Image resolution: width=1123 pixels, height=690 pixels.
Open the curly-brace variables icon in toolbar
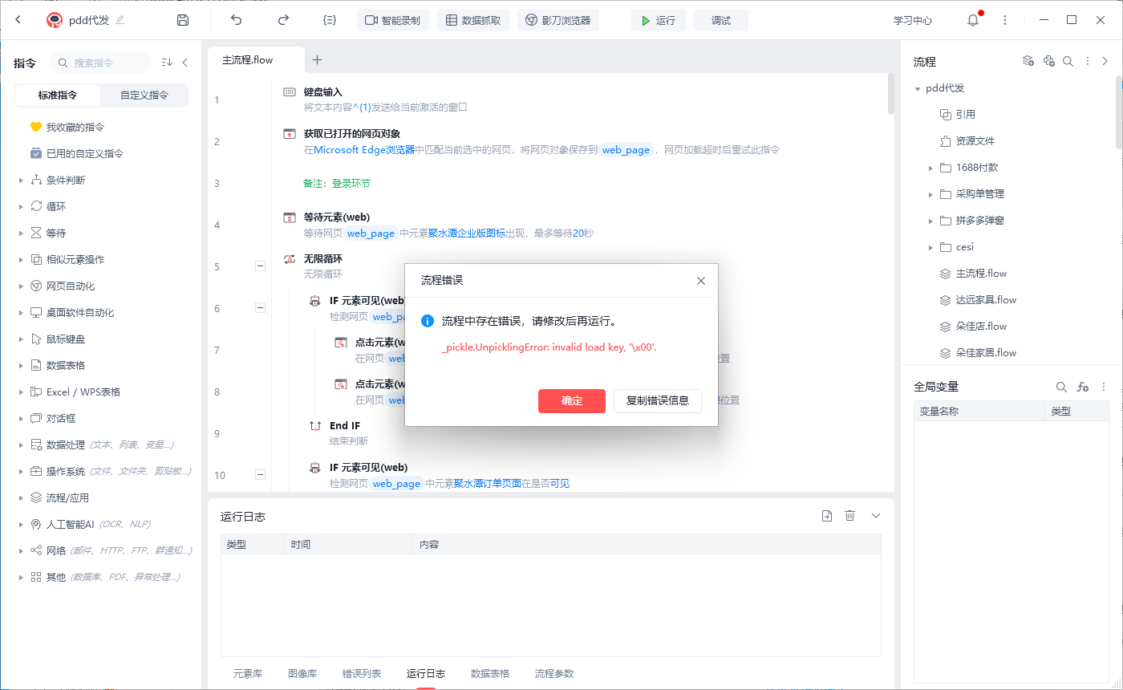tap(329, 20)
